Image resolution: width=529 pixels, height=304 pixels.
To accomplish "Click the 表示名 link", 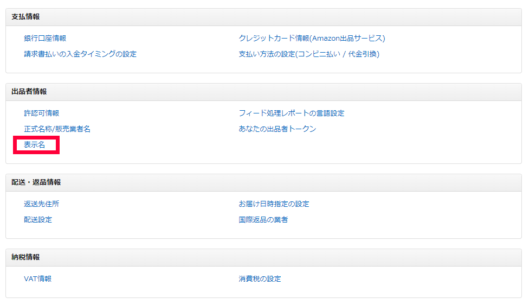I will (35, 145).
